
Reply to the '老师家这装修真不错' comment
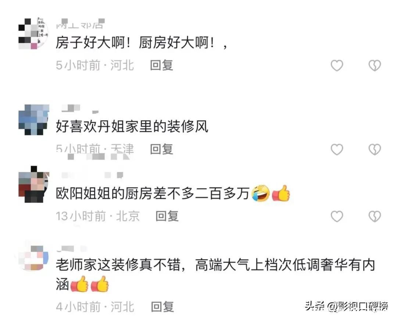click(x=162, y=307)
